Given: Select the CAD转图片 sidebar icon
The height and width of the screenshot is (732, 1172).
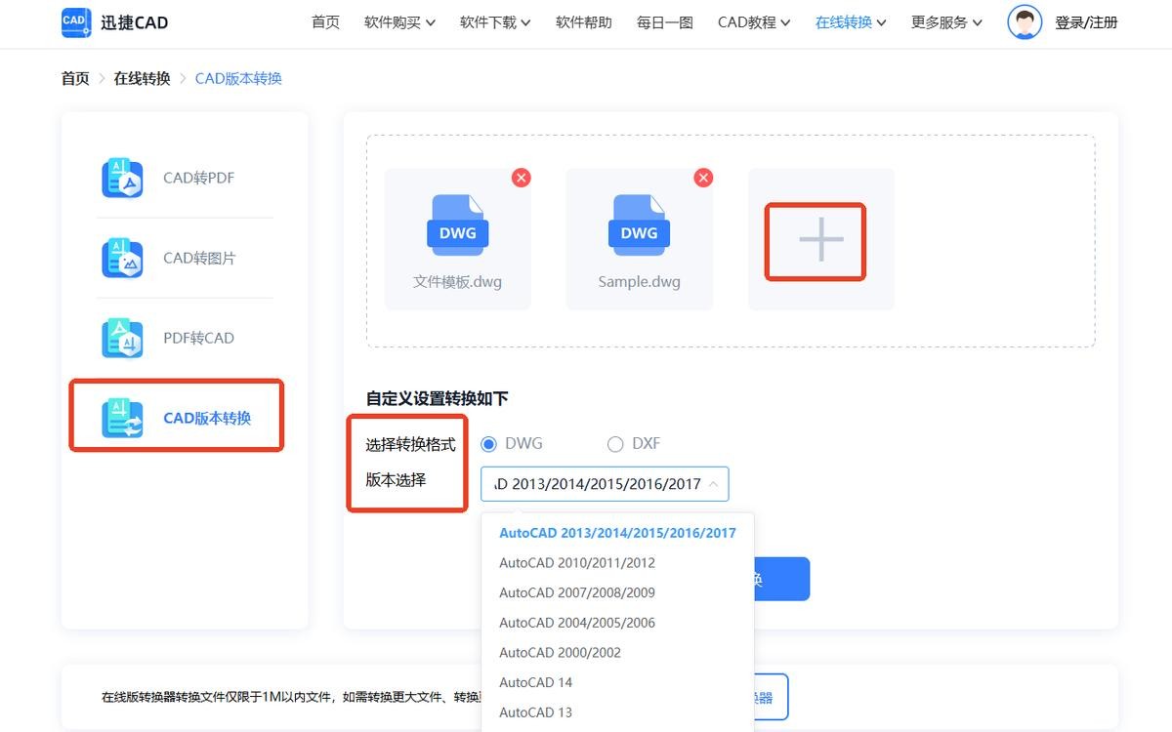Looking at the screenshot, I should [x=122, y=259].
